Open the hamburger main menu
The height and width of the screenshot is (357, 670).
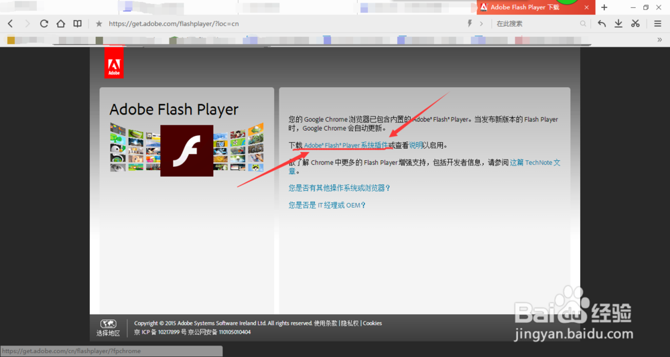click(658, 24)
